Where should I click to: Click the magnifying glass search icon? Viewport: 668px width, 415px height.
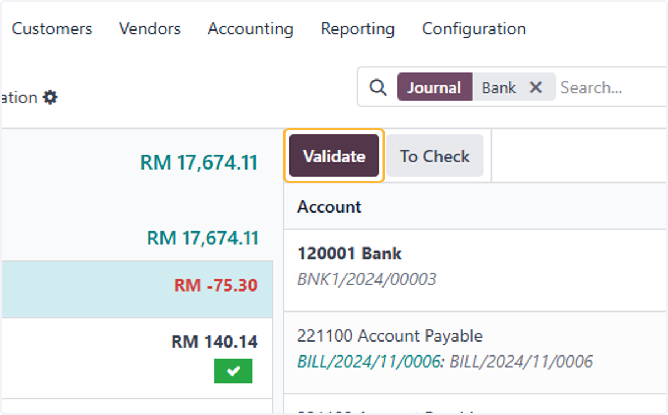click(378, 87)
